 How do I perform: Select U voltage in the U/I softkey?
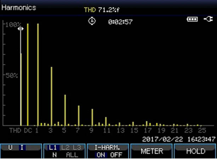click(x=10, y=148)
